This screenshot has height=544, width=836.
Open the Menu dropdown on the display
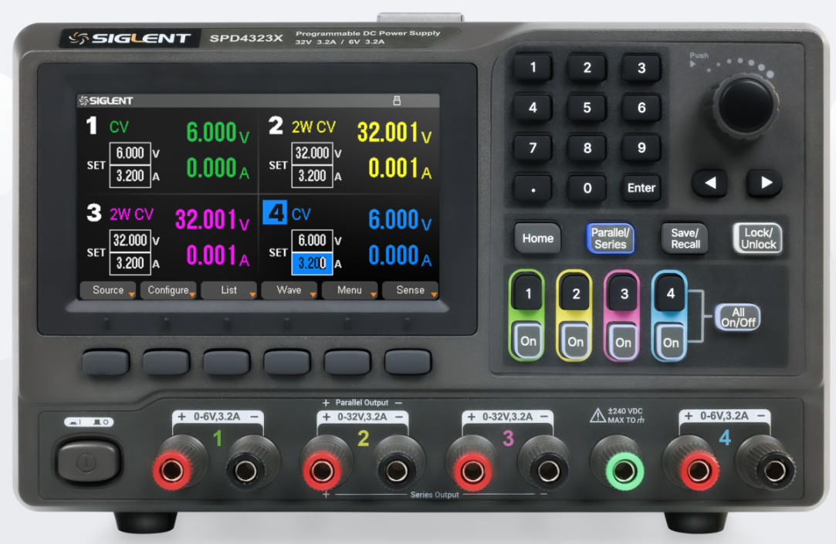350,290
